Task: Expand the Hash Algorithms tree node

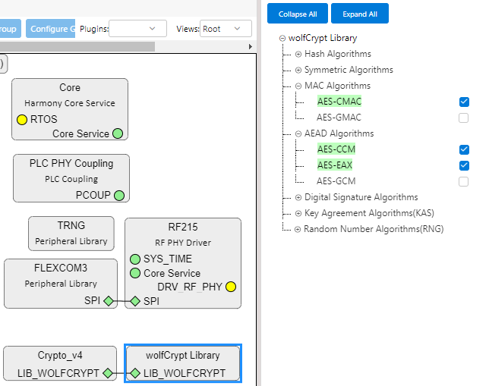Action: point(298,54)
